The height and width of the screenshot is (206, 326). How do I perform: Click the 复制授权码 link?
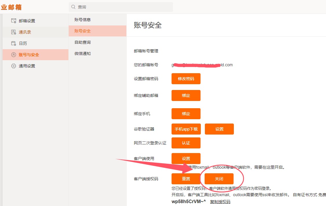click(x=220, y=202)
